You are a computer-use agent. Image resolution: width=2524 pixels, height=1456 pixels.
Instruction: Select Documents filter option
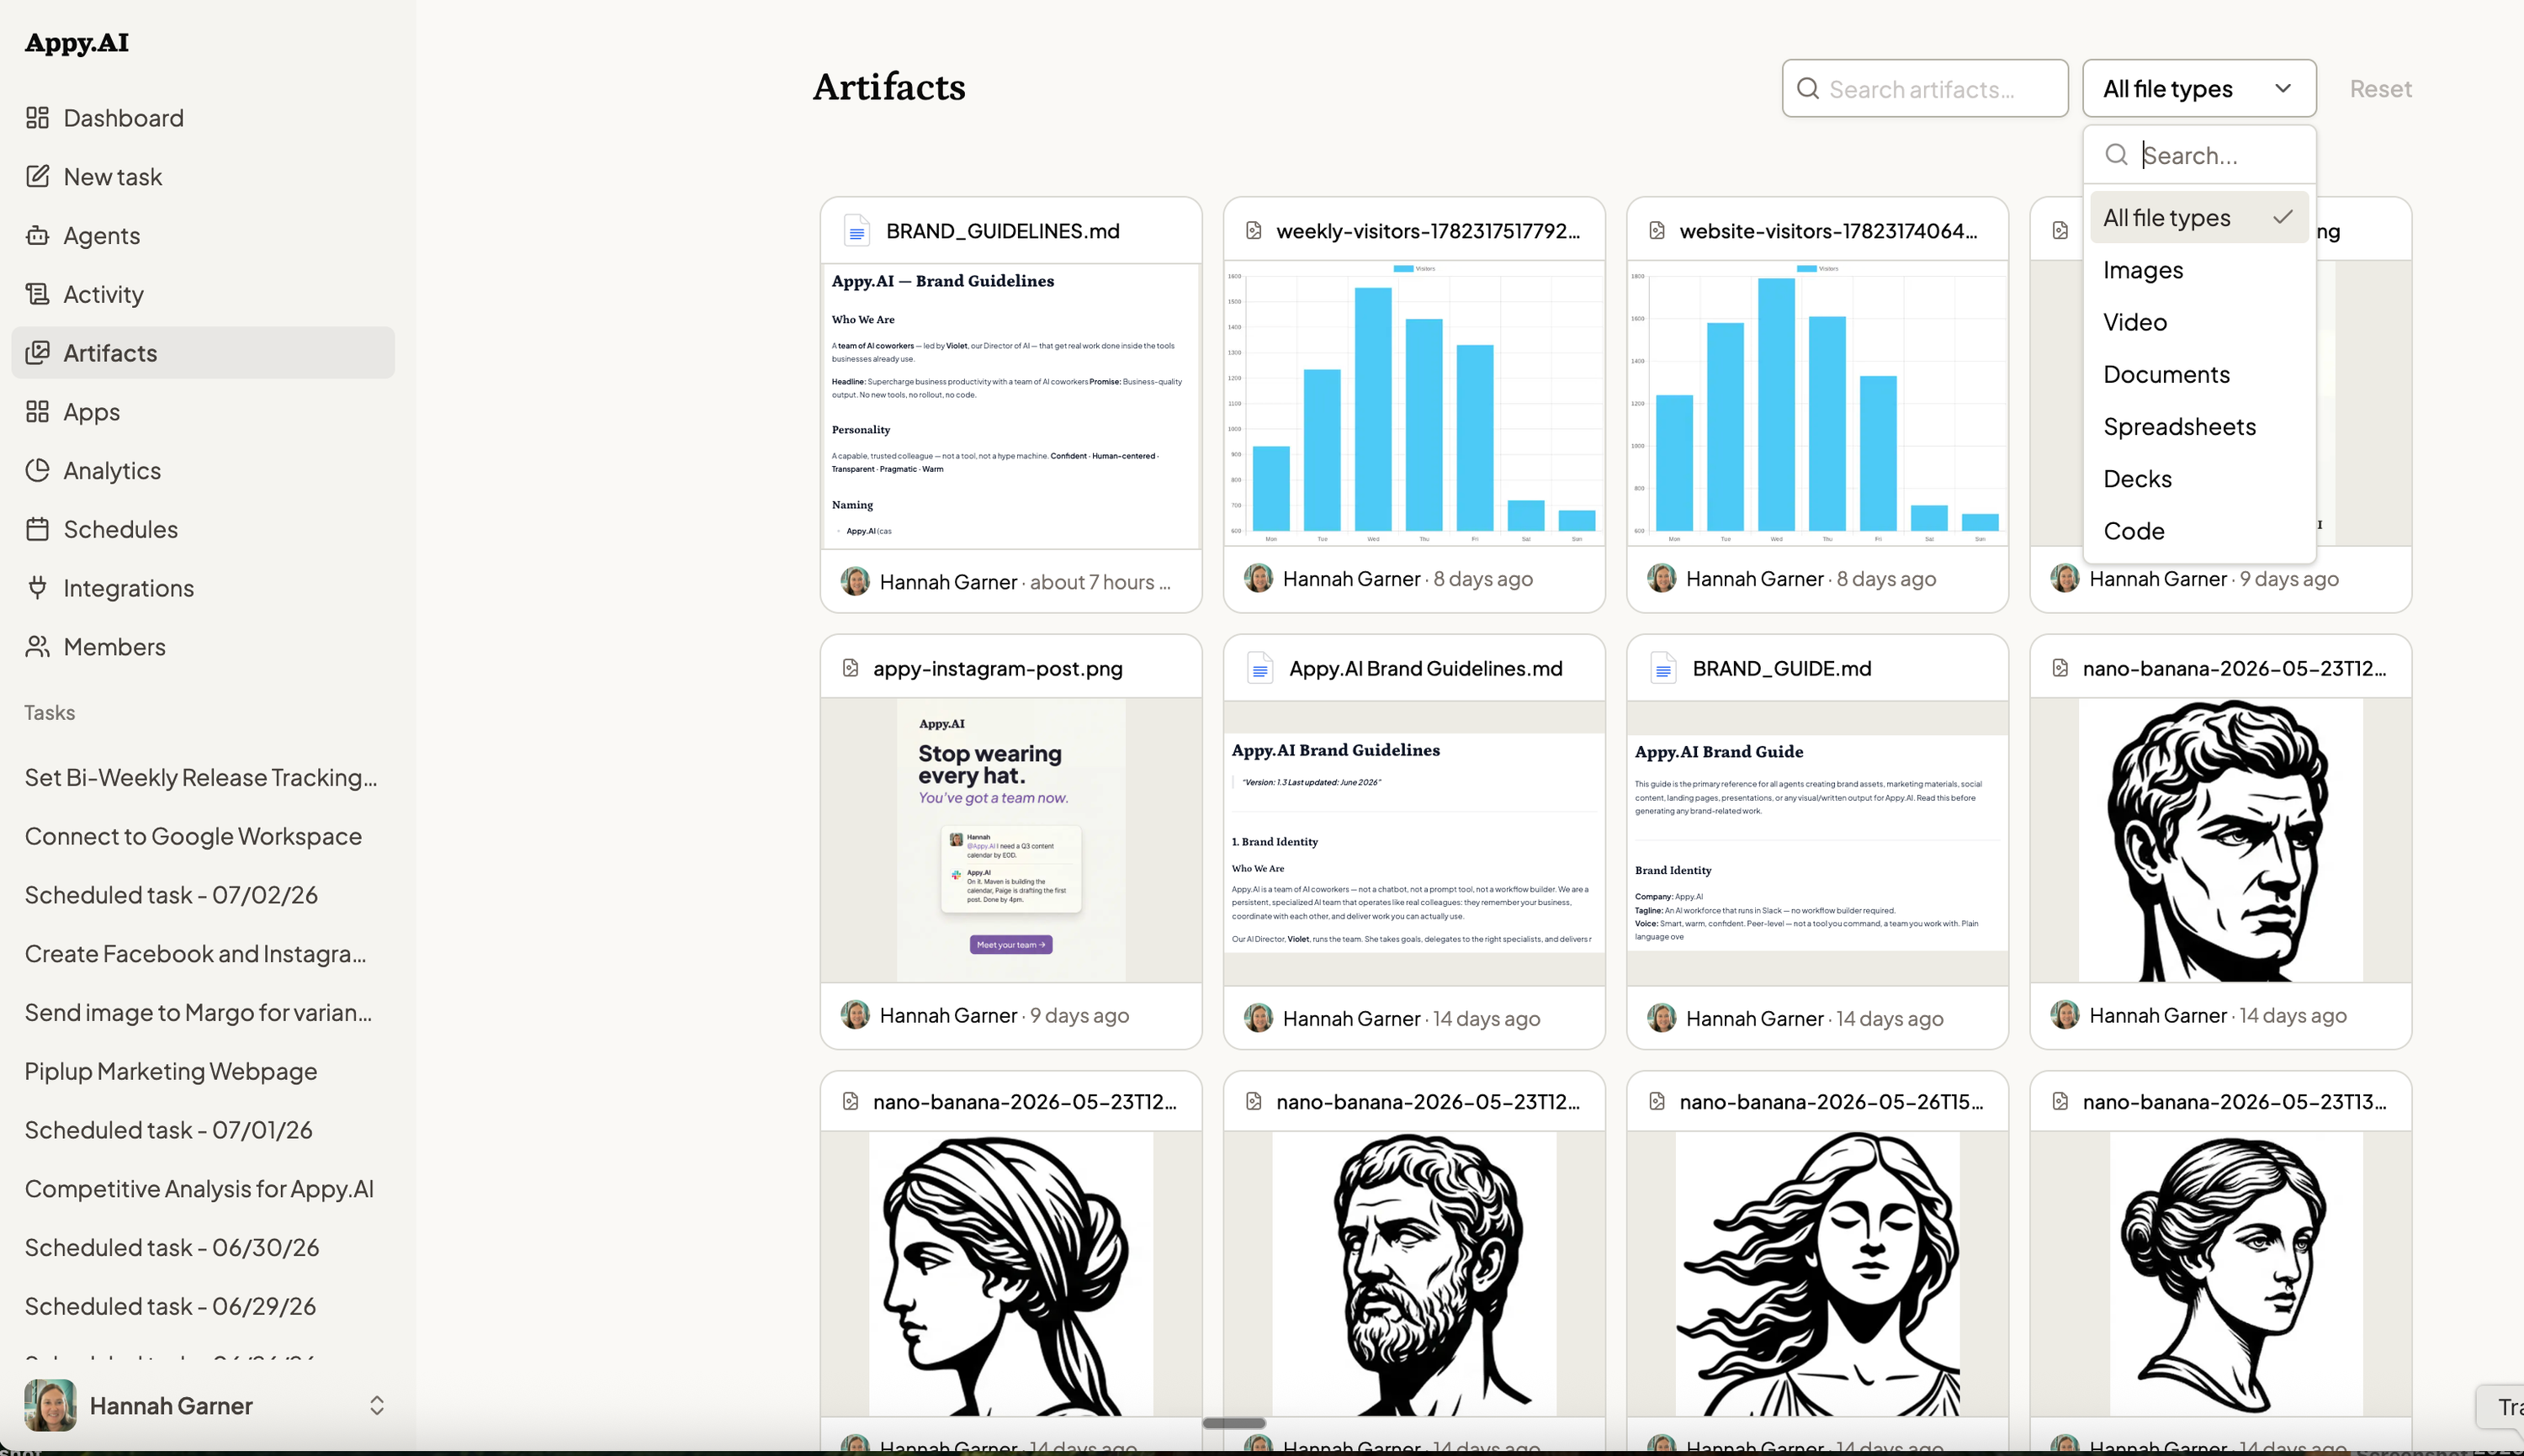tap(2199, 374)
